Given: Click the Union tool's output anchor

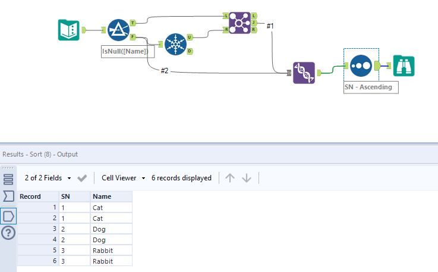Looking at the screenshot, I should point(319,73).
